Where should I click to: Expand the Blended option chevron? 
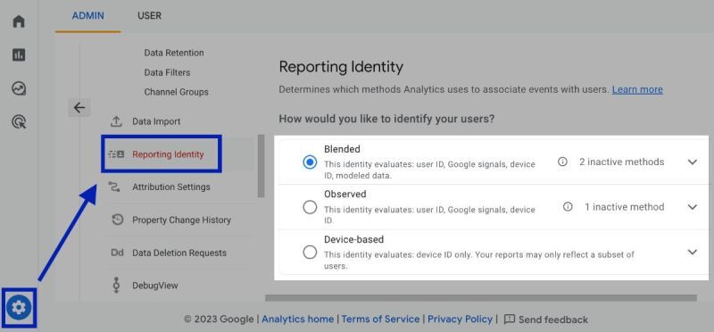(x=693, y=162)
